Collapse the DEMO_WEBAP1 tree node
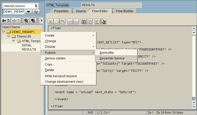 tap(3, 32)
